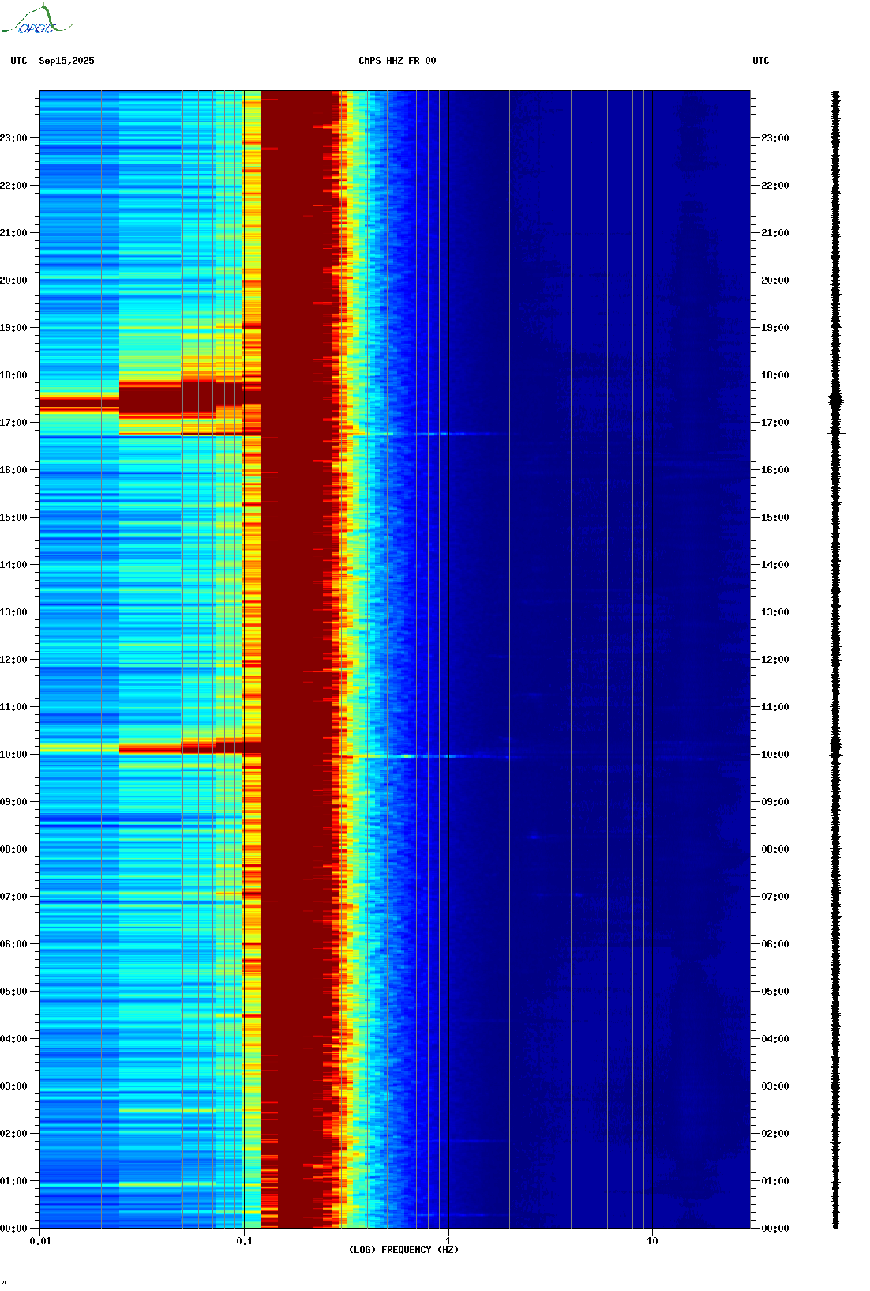
Task: Click the 0.01 frequency axis label
Action: coord(40,1241)
